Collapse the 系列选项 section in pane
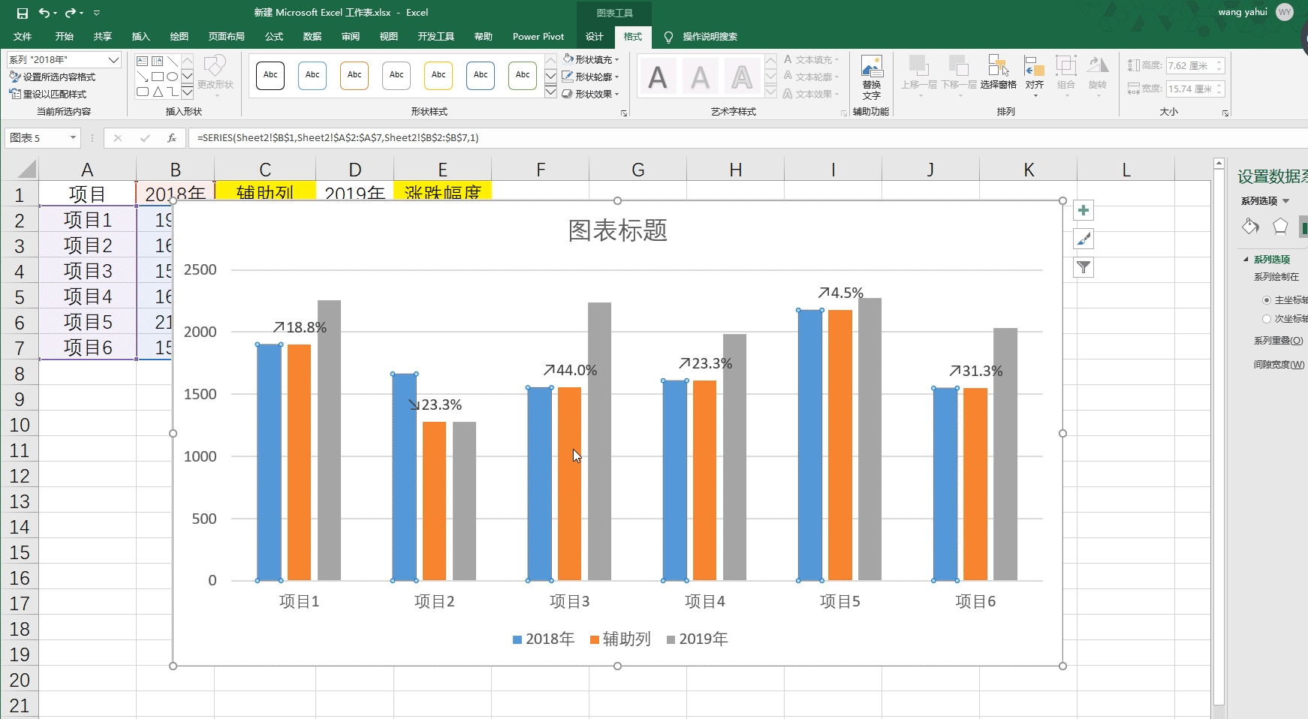 (x=1246, y=260)
